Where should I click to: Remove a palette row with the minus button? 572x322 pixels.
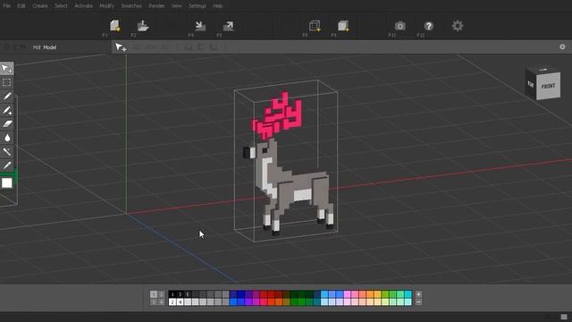click(x=418, y=302)
